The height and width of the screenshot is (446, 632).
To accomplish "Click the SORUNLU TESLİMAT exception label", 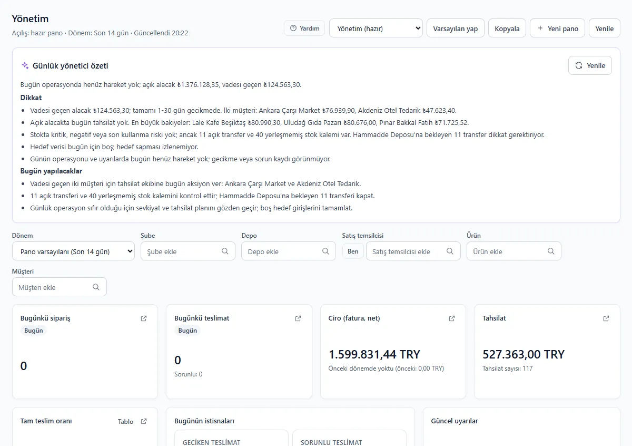I will coord(331,442).
